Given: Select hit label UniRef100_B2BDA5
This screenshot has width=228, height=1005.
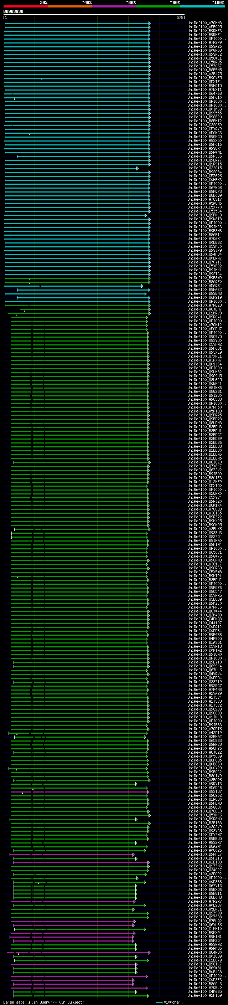Looking at the screenshot, I should pos(204,458).
